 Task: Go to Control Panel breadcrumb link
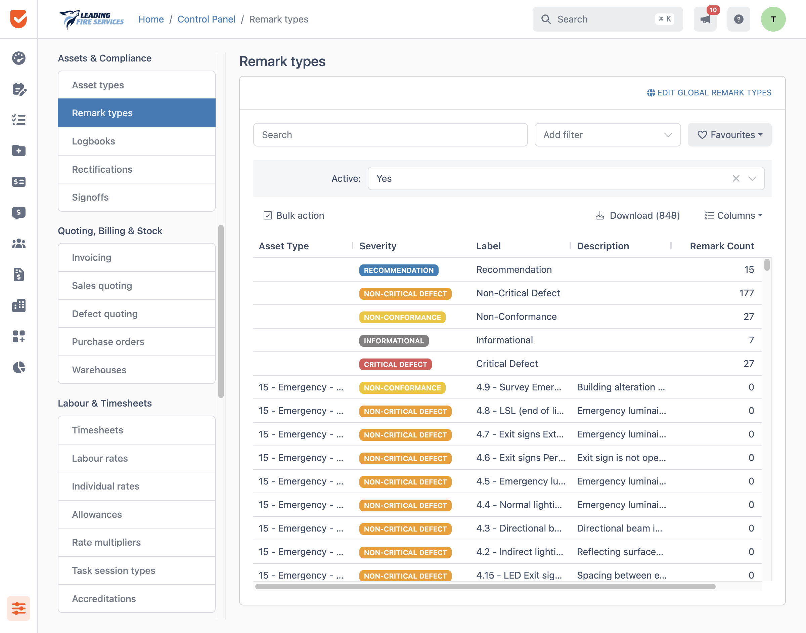click(x=206, y=19)
